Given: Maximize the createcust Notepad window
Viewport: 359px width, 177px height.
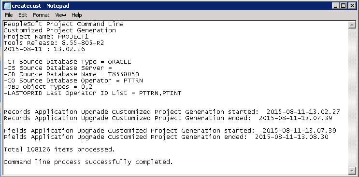Looking at the screenshot, I should [343, 6].
